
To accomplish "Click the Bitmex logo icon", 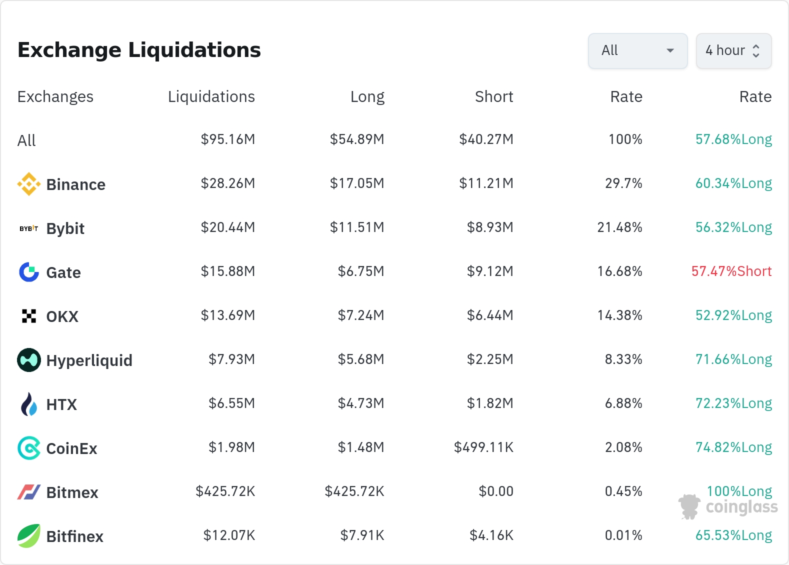I will coord(29,492).
